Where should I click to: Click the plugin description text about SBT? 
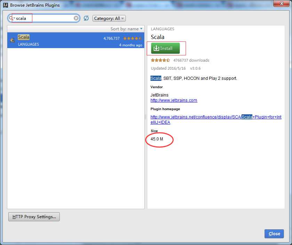[194, 78]
